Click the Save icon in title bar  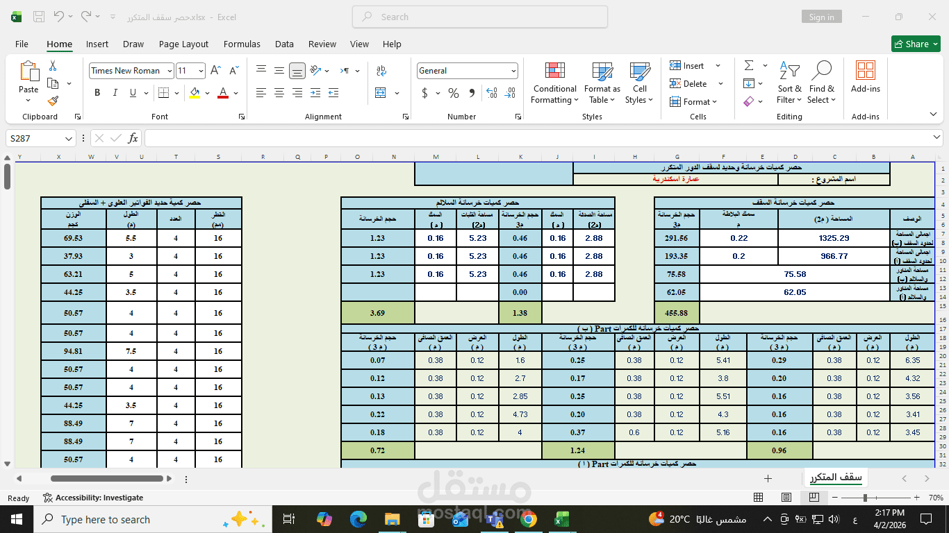pos(39,17)
